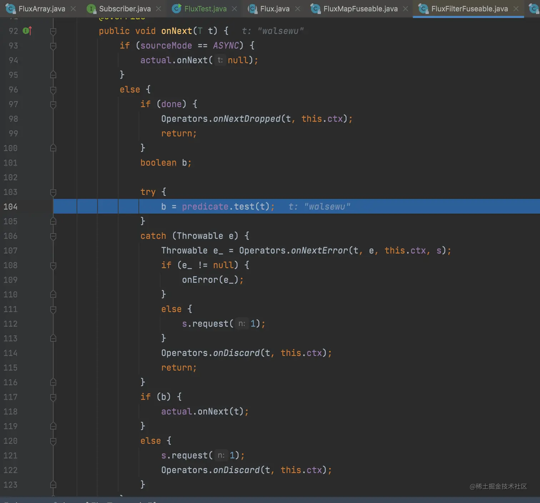
Task: Click the onNextDropped method call
Action: click(x=247, y=119)
